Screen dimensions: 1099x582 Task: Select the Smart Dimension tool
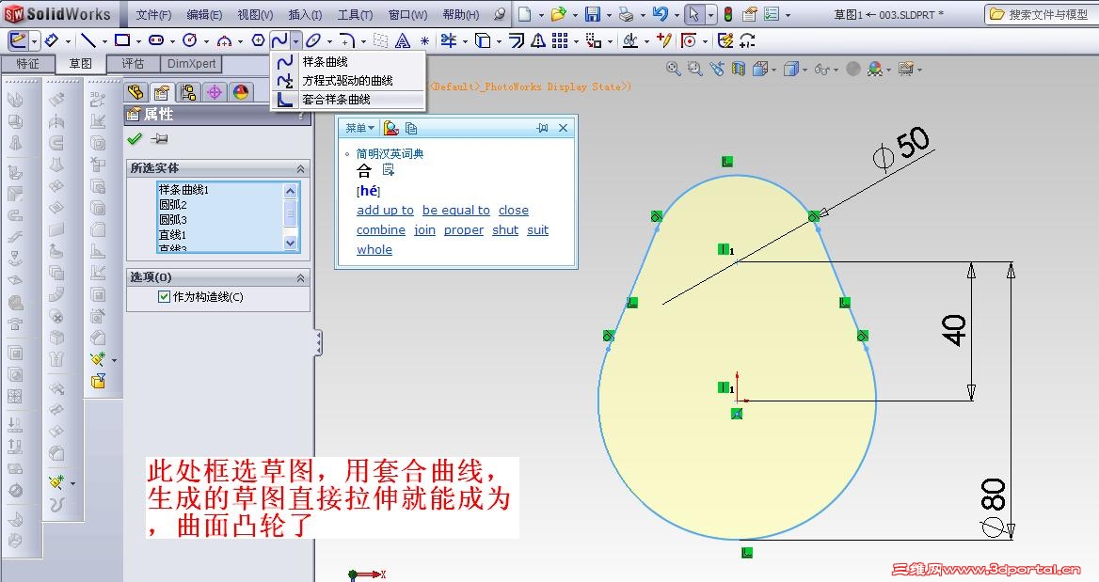pyautogui.click(x=51, y=40)
